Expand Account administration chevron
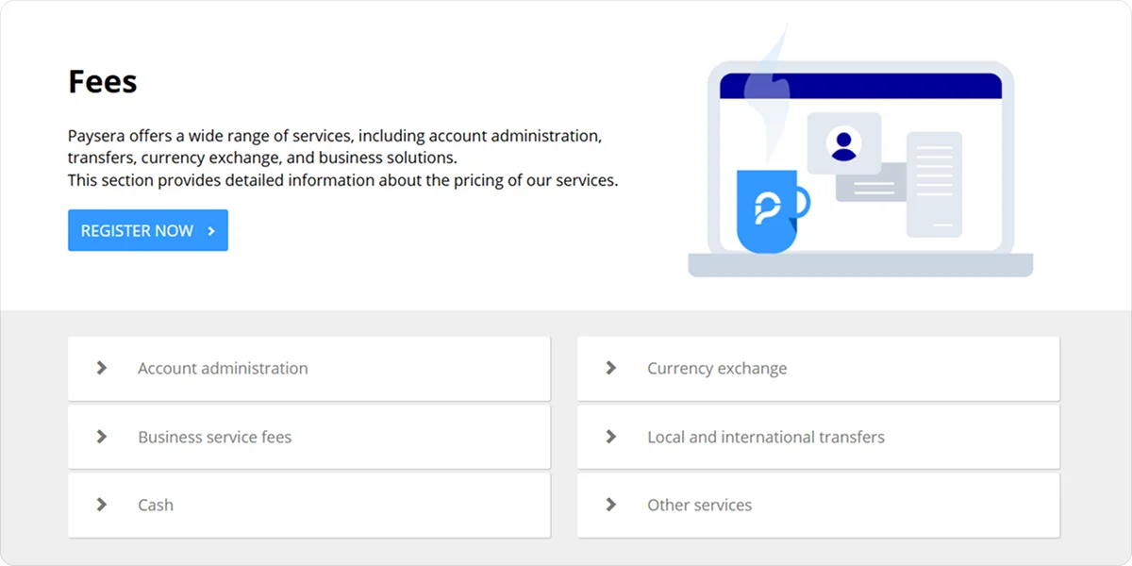Image resolution: width=1132 pixels, height=566 pixels. [102, 368]
